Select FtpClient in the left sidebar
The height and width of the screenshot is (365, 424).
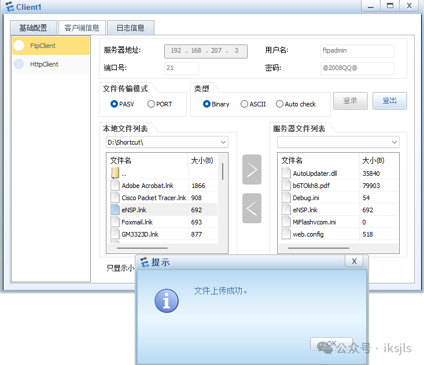pos(51,46)
